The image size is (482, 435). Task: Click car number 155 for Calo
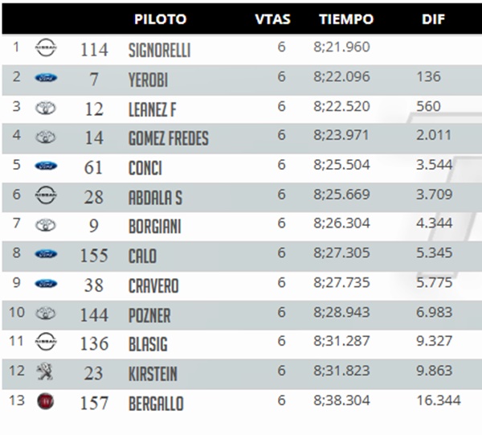click(94, 256)
